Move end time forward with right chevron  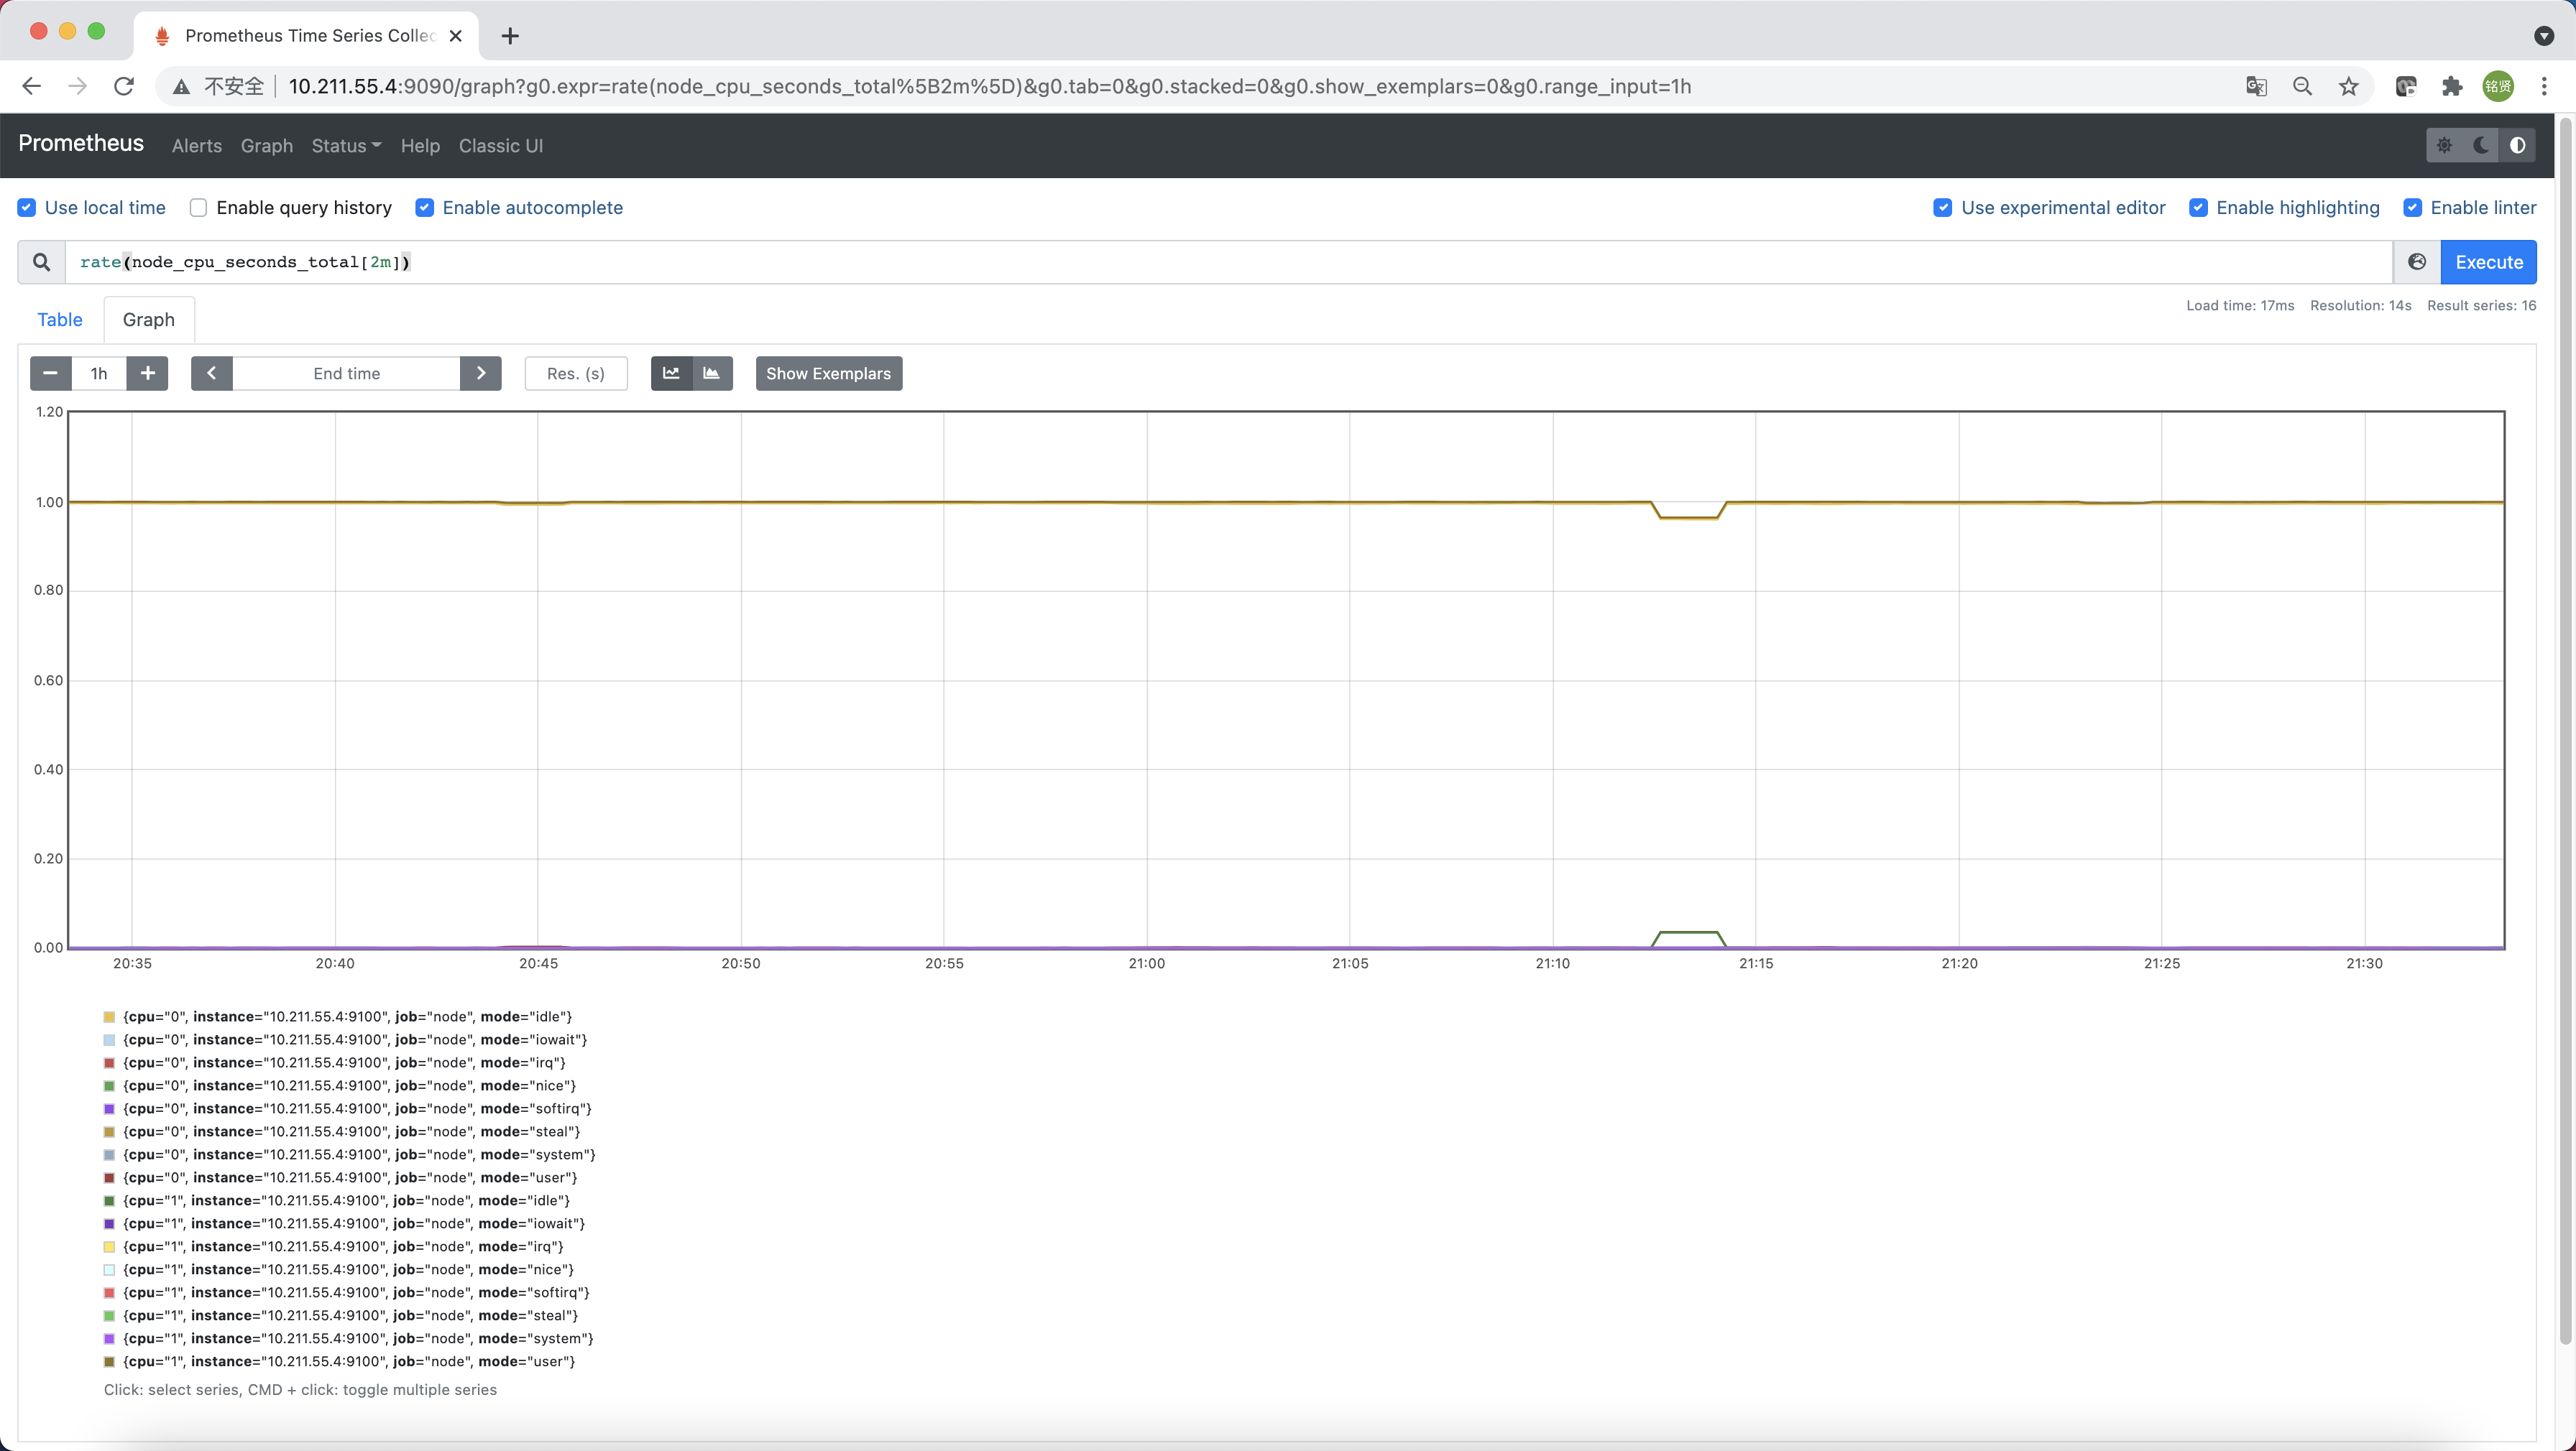(x=481, y=373)
